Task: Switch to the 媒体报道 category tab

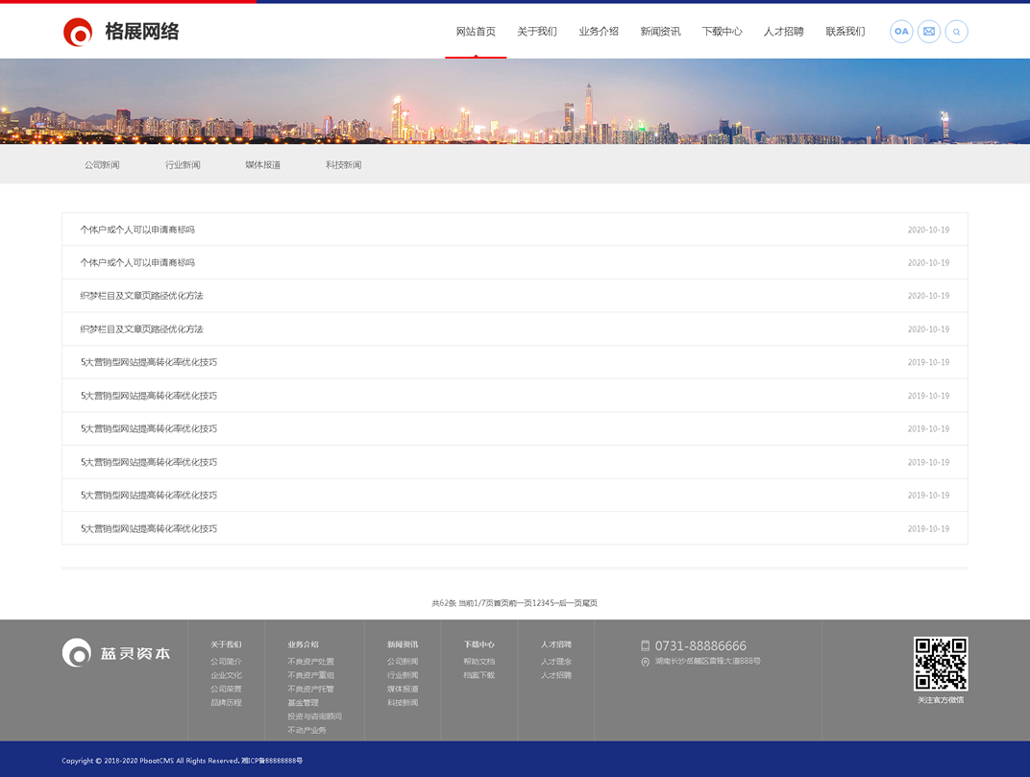Action: (262, 165)
